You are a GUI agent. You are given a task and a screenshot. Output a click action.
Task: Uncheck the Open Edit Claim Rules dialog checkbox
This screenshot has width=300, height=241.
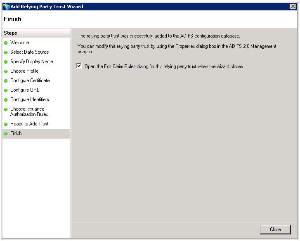pyautogui.click(x=79, y=66)
